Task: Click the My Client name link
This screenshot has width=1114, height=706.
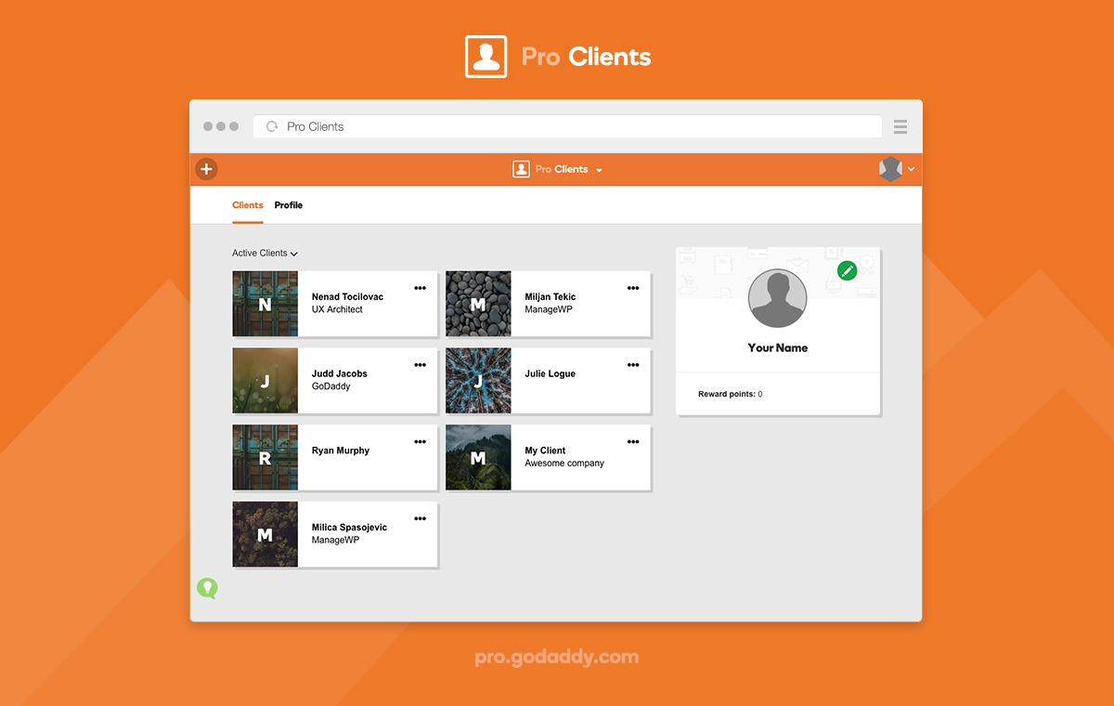Action: 545,451
